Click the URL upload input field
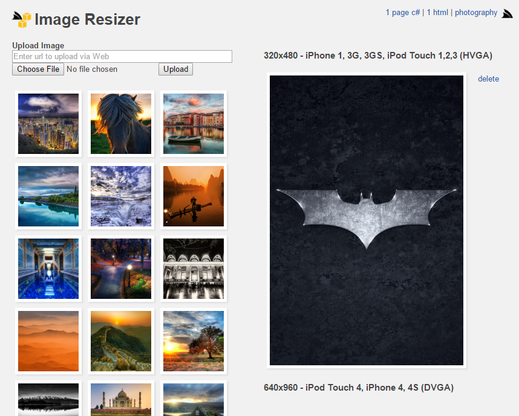 tap(122, 56)
